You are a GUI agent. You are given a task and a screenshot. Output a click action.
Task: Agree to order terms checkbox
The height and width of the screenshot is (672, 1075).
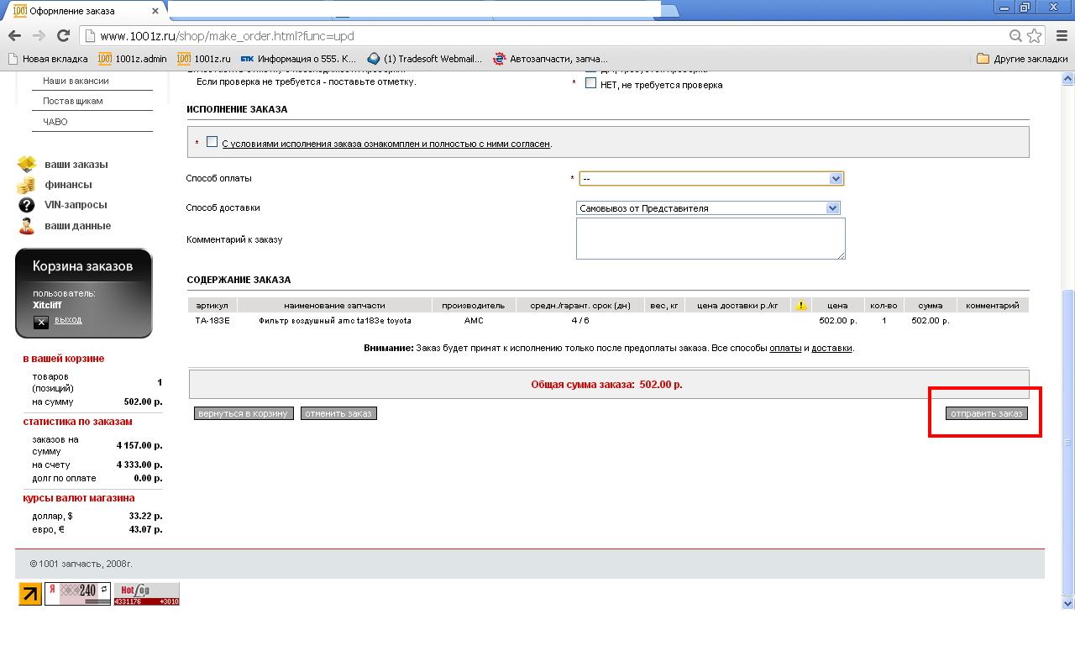(x=212, y=142)
